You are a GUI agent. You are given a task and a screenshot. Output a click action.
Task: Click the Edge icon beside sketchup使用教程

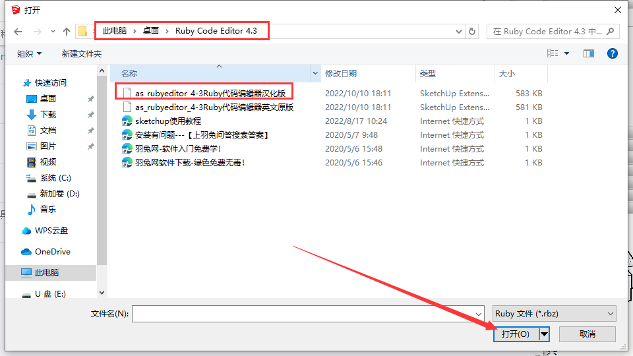(x=127, y=121)
